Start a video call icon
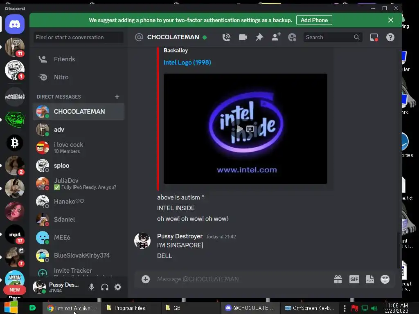Screen dimensions: 419x314 pyautogui.click(x=243, y=37)
